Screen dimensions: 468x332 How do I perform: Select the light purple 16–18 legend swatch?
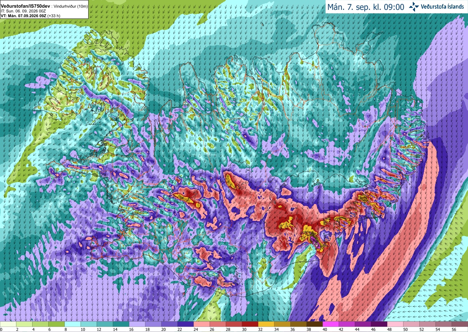point(137,324)
